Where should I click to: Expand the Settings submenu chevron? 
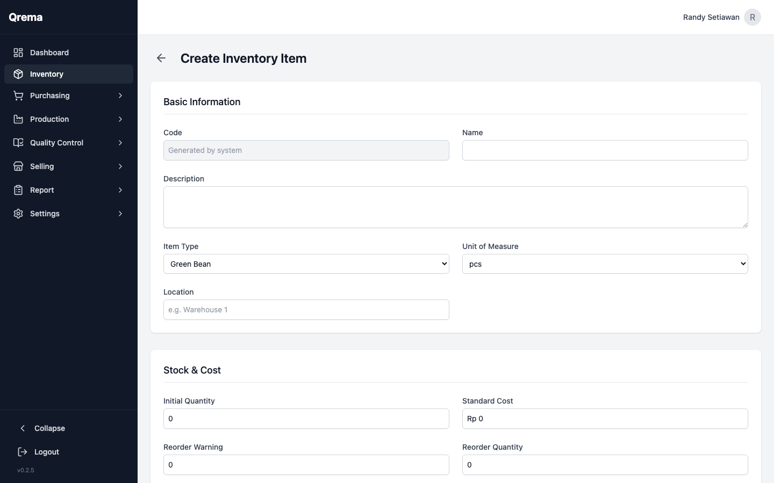pyautogui.click(x=120, y=214)
